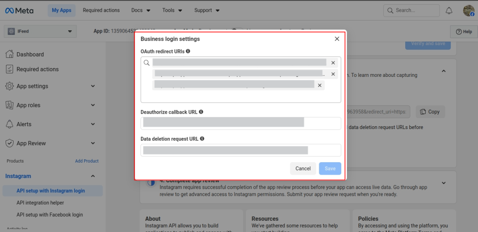
Task: Select API setup with Facebook login
Action: 49,215
